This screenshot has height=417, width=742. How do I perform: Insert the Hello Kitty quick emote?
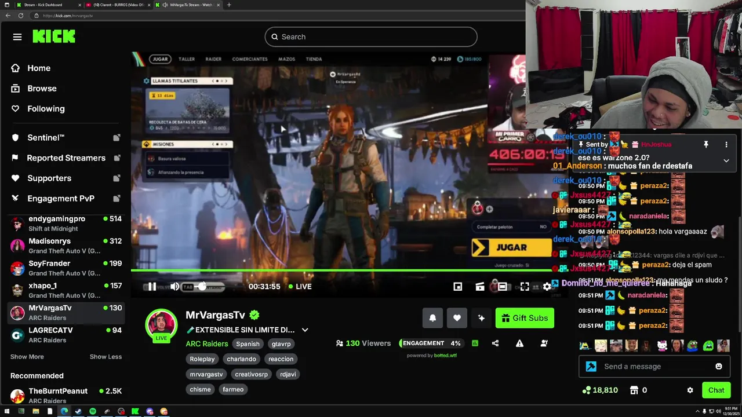[662, 346]
